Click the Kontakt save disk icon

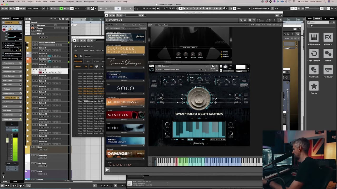point(241,20)
